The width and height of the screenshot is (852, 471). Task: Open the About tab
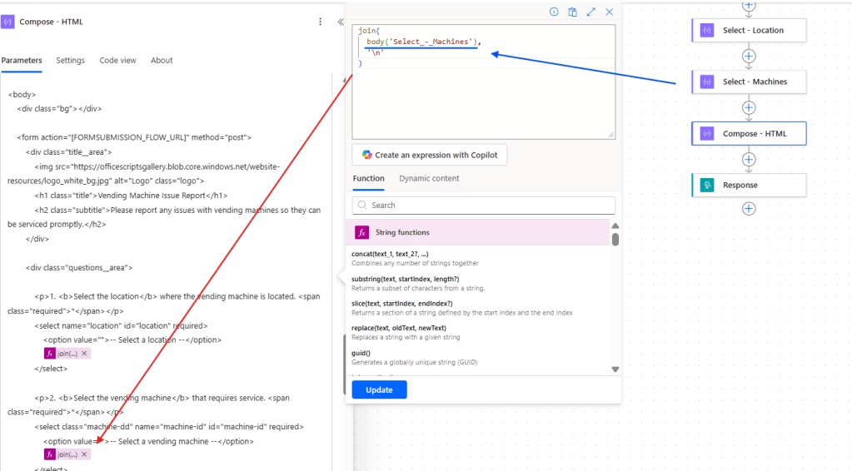(162, 60)
